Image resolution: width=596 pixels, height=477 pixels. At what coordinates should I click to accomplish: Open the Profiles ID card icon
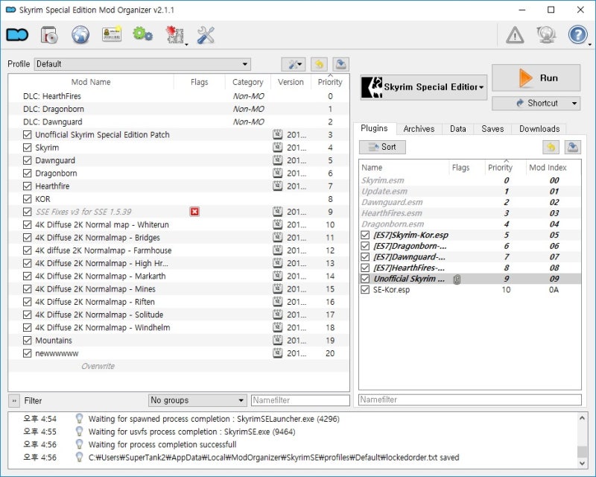point(111,34)
